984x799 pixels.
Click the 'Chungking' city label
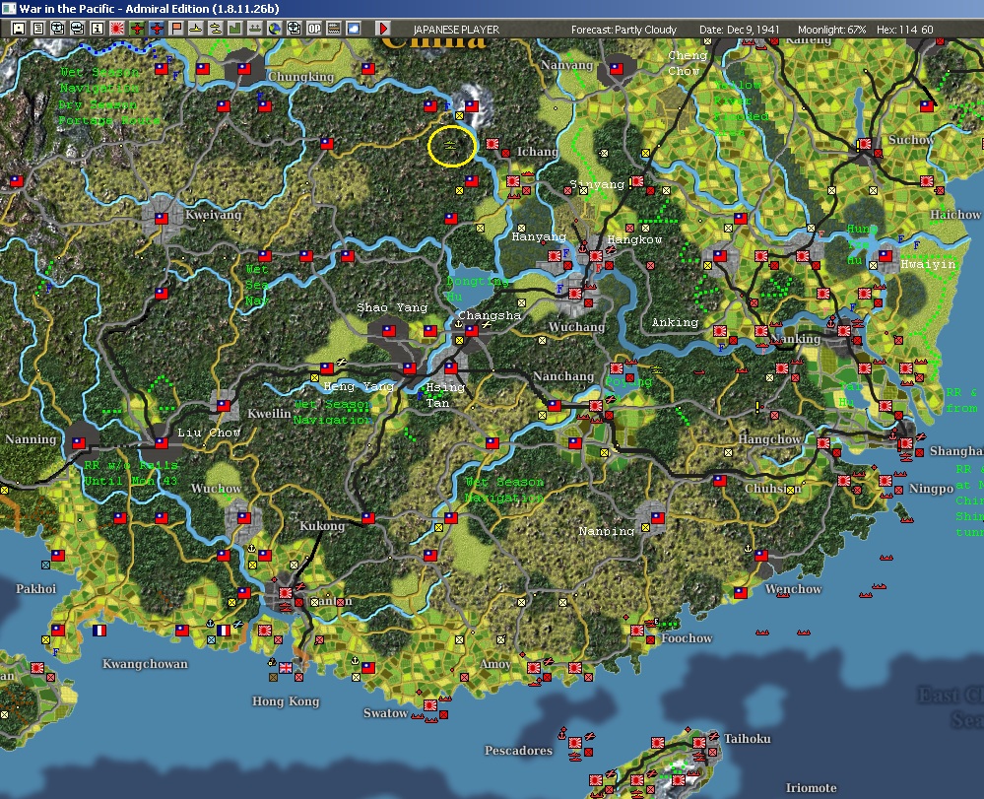coord(300,77)
